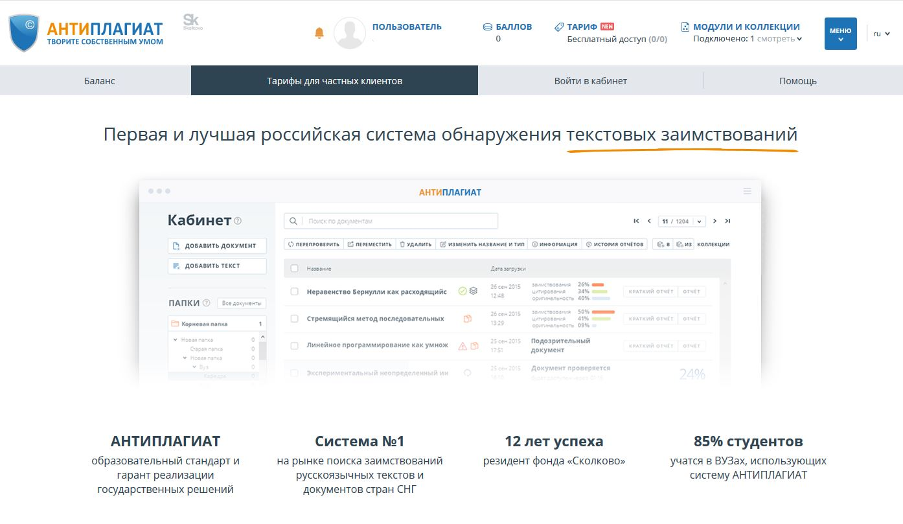Click the Модули и коллекции icon
The width and height of the screenshot is (903, 524).
(x=685, y=27)
